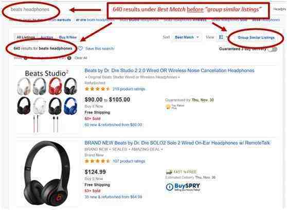
Task: Switch to the Buy It Now tab
Action: [x=68, y=37]
